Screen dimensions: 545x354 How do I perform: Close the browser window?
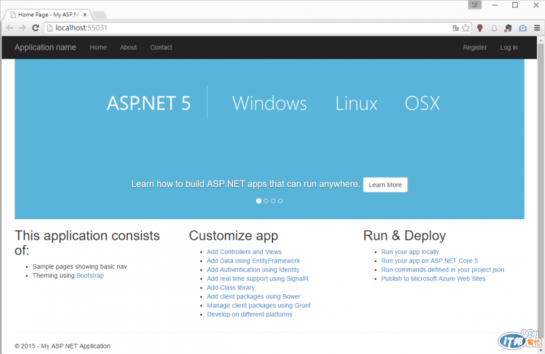point(536,5)
